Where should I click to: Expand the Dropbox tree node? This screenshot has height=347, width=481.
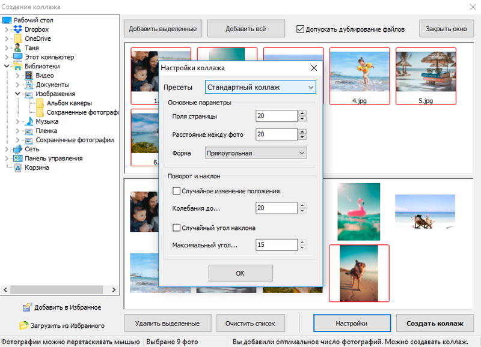pos(7,29)
